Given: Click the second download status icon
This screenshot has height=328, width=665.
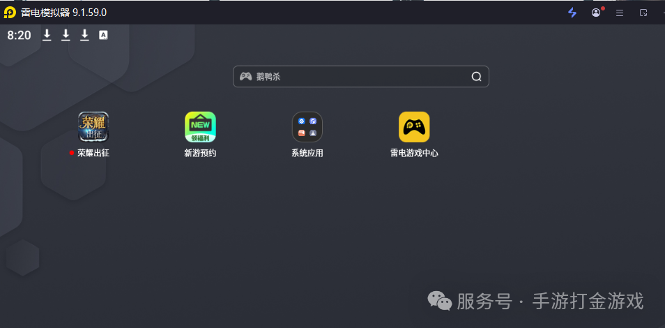Looking at the screenshot, I should (x=66, y=36).
